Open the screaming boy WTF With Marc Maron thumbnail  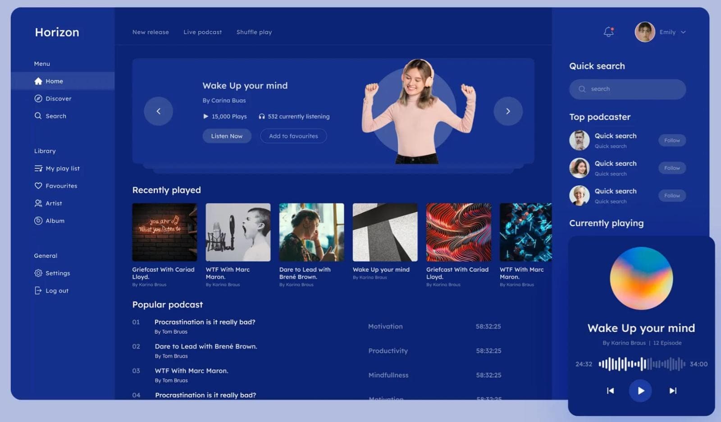tap(238, 232)
